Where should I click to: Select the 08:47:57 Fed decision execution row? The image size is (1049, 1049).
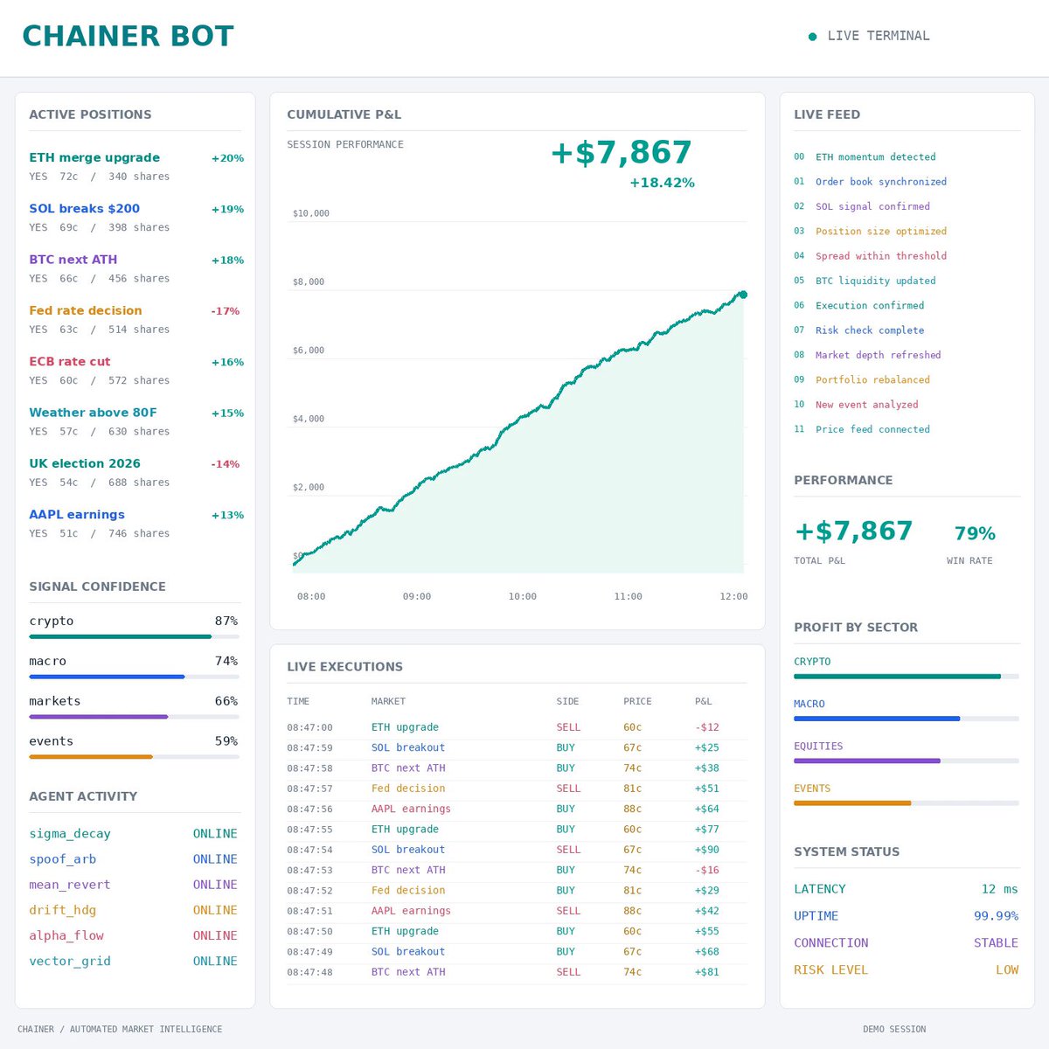coord(517,788)
